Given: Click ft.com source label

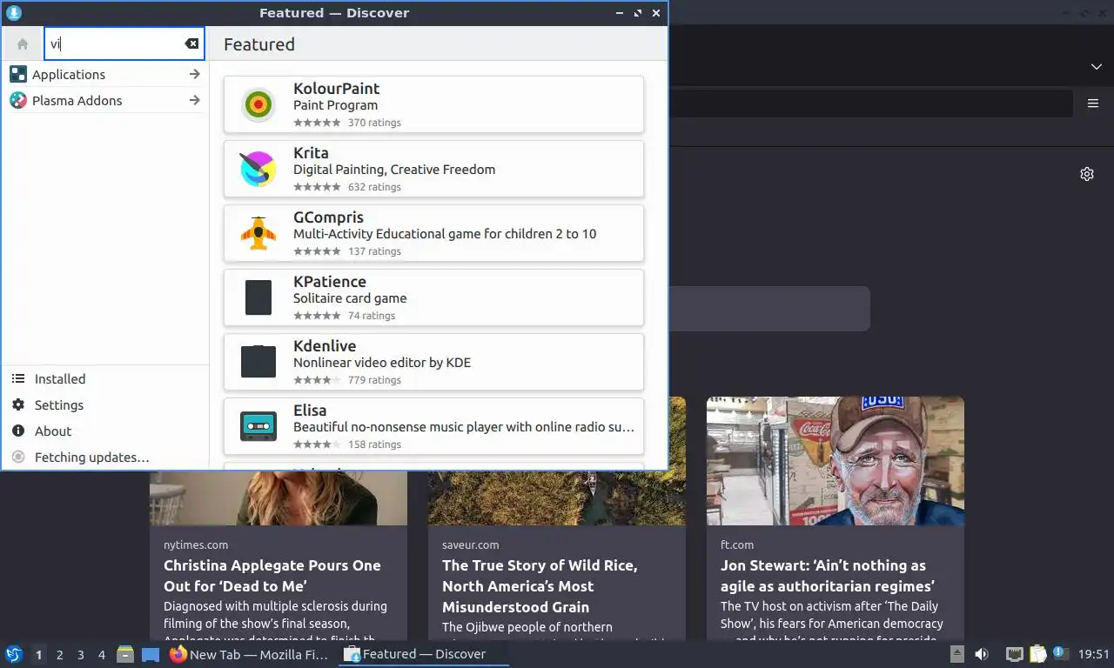Looking at the screenshot, I should point(737,545).
